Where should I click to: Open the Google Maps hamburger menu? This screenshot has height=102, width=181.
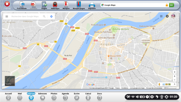coord(7,16)
